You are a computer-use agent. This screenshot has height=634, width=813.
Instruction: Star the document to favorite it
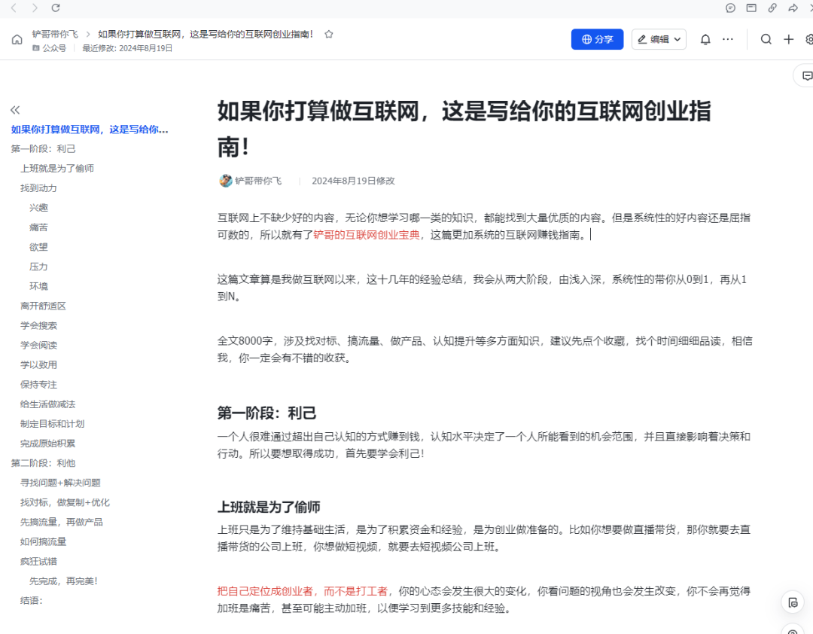329,33
